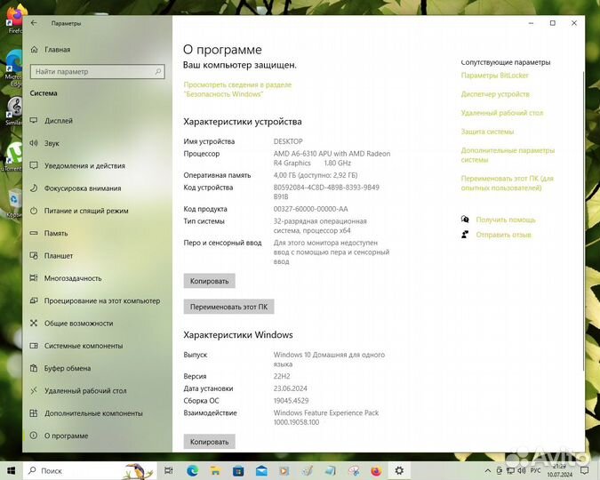Click OS build value 19045.4529
The image size is (600, 480).
[291, 401]
